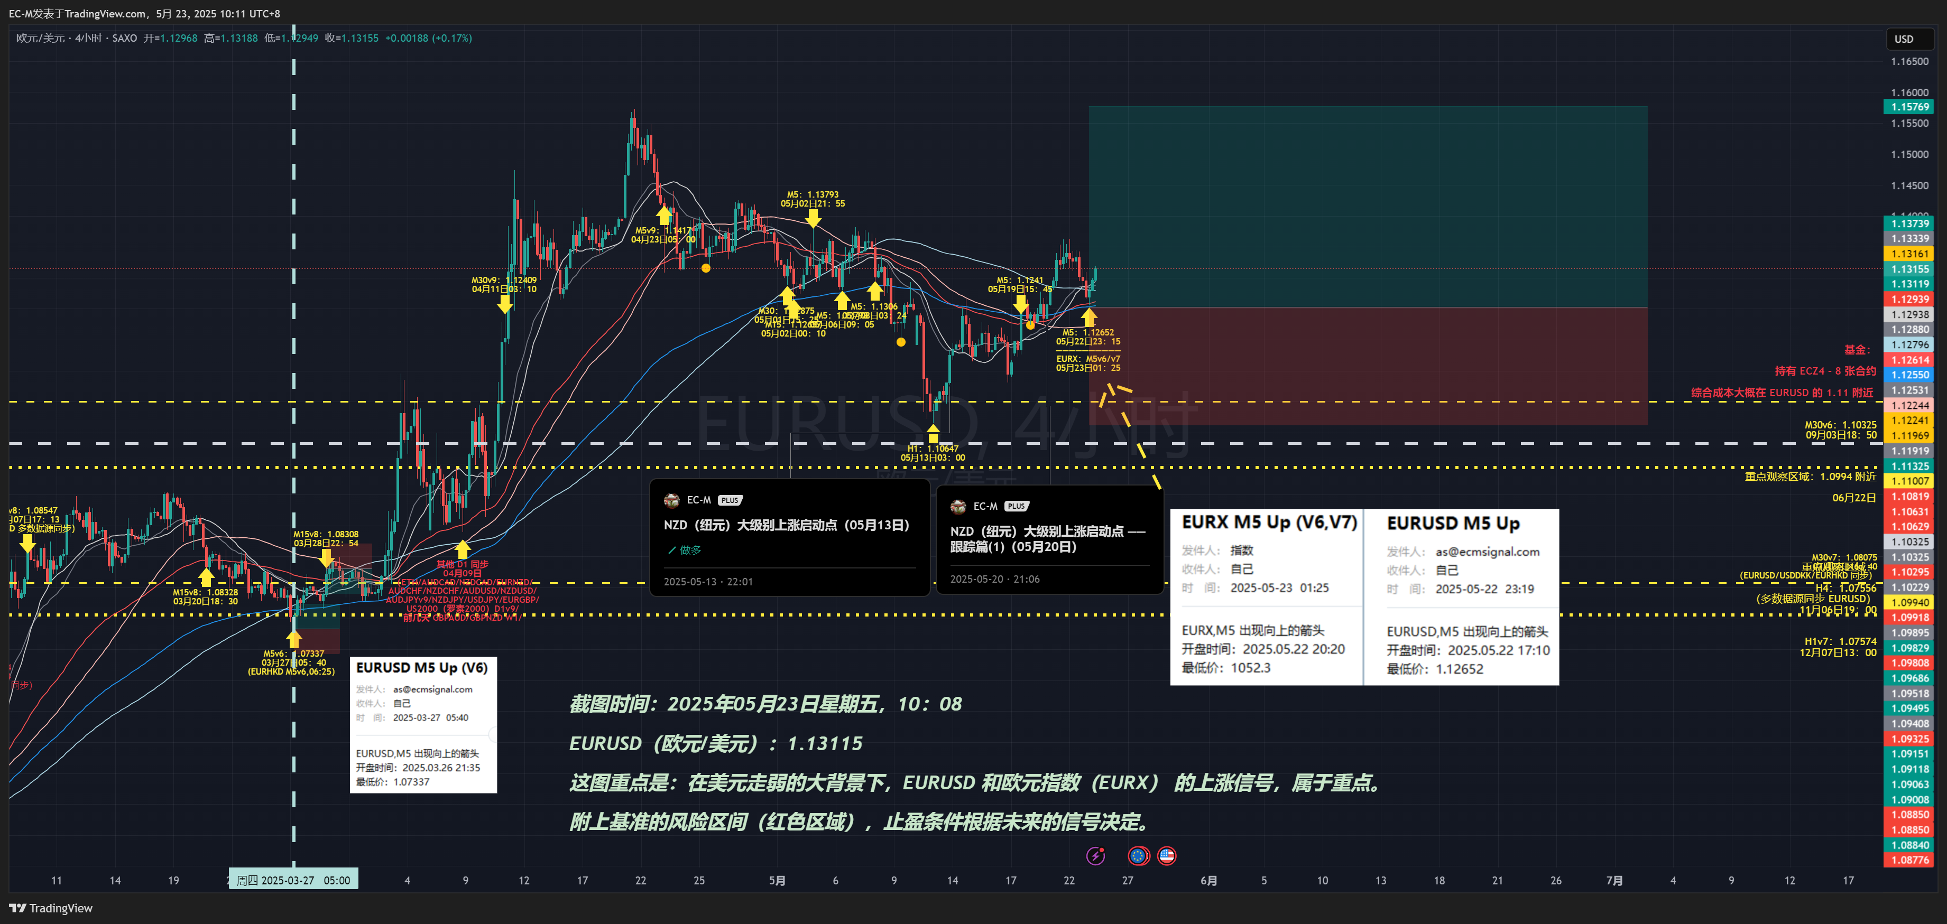Select yellow up arrow above M5: 1.12652 label
The height and width of the screenshot is (924, 1947).
tap(1088, 318)
